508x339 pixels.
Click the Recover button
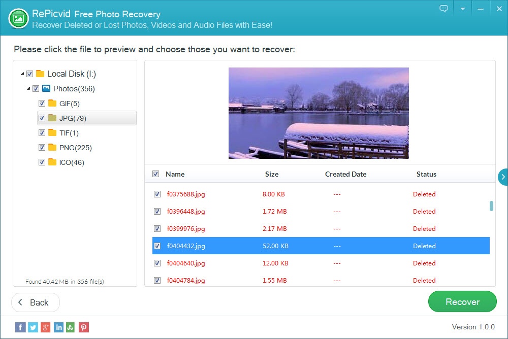click(x=462, y=301)
